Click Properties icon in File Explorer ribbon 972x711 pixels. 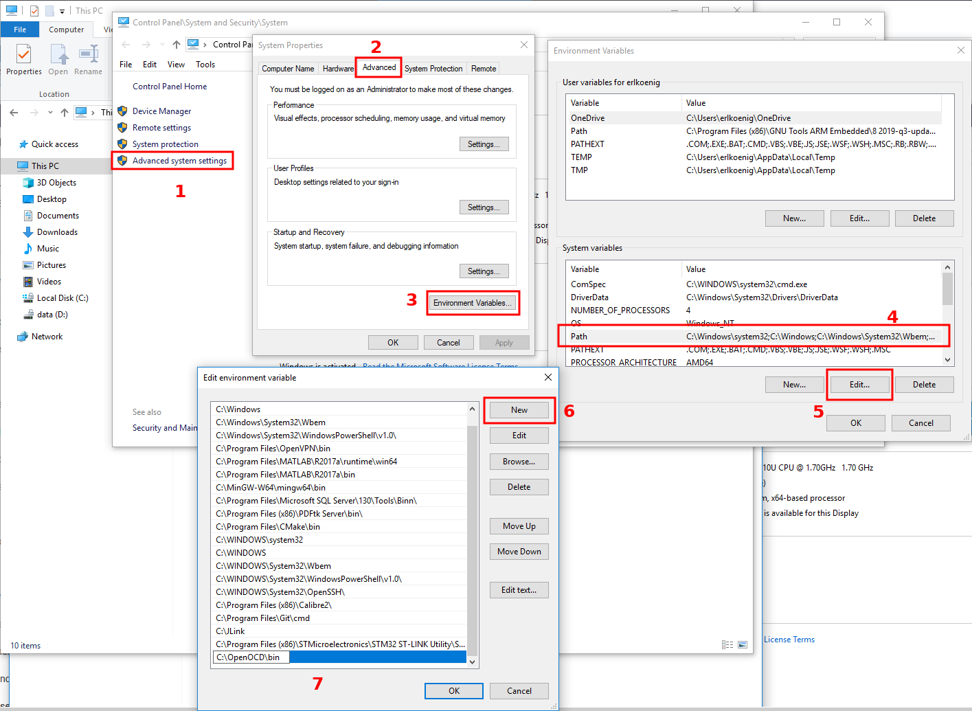24,54
